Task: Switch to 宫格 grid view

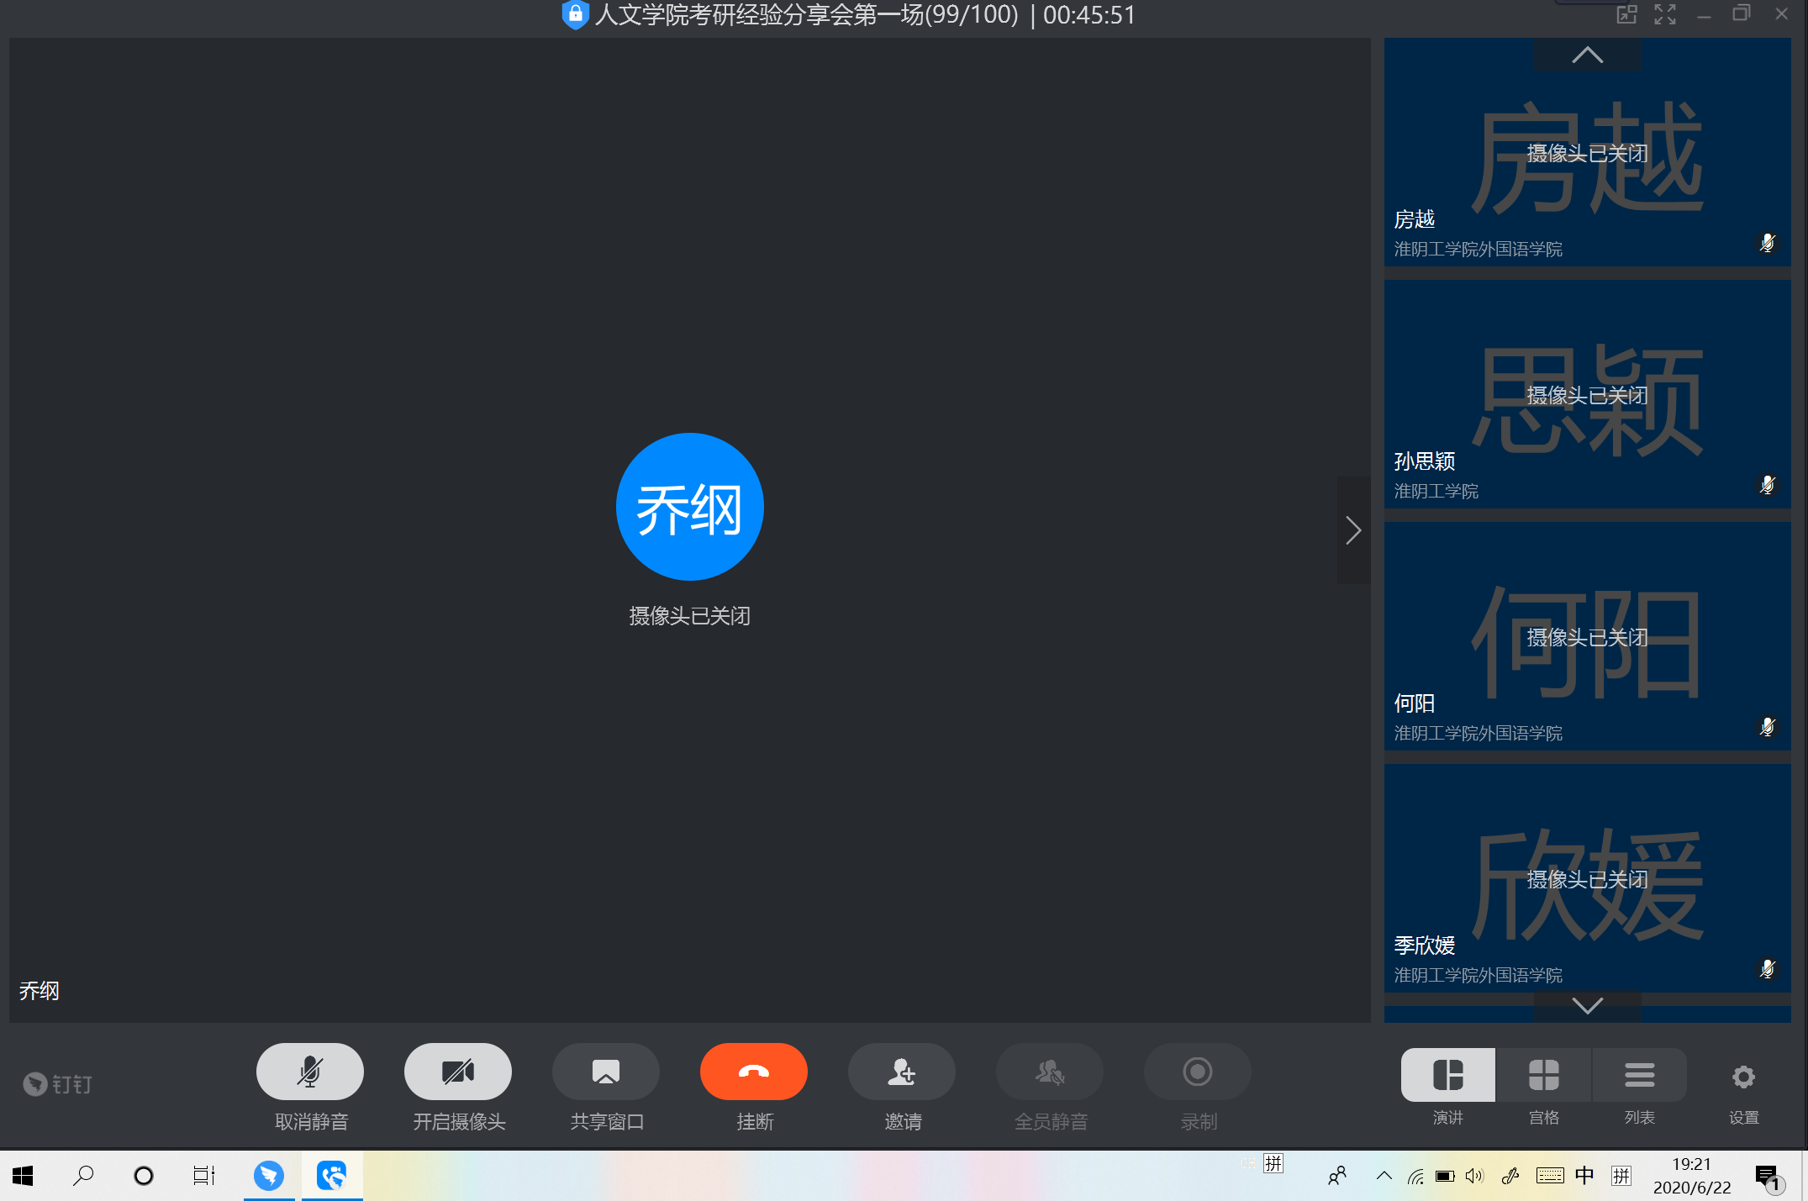Action: pyautogui.click(x=1543, y=1075)
